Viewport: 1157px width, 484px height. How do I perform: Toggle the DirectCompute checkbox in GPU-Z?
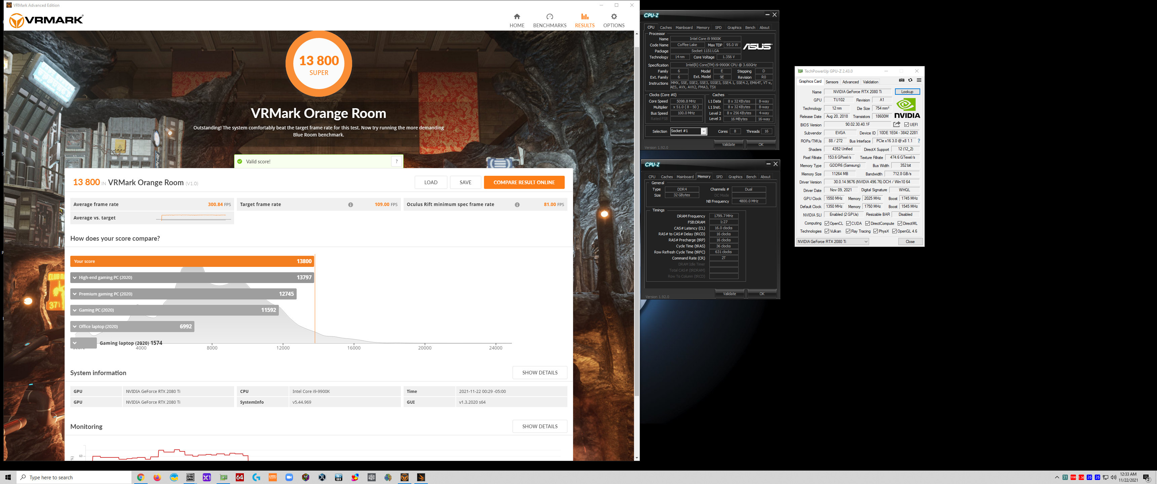tap(868, 224)
